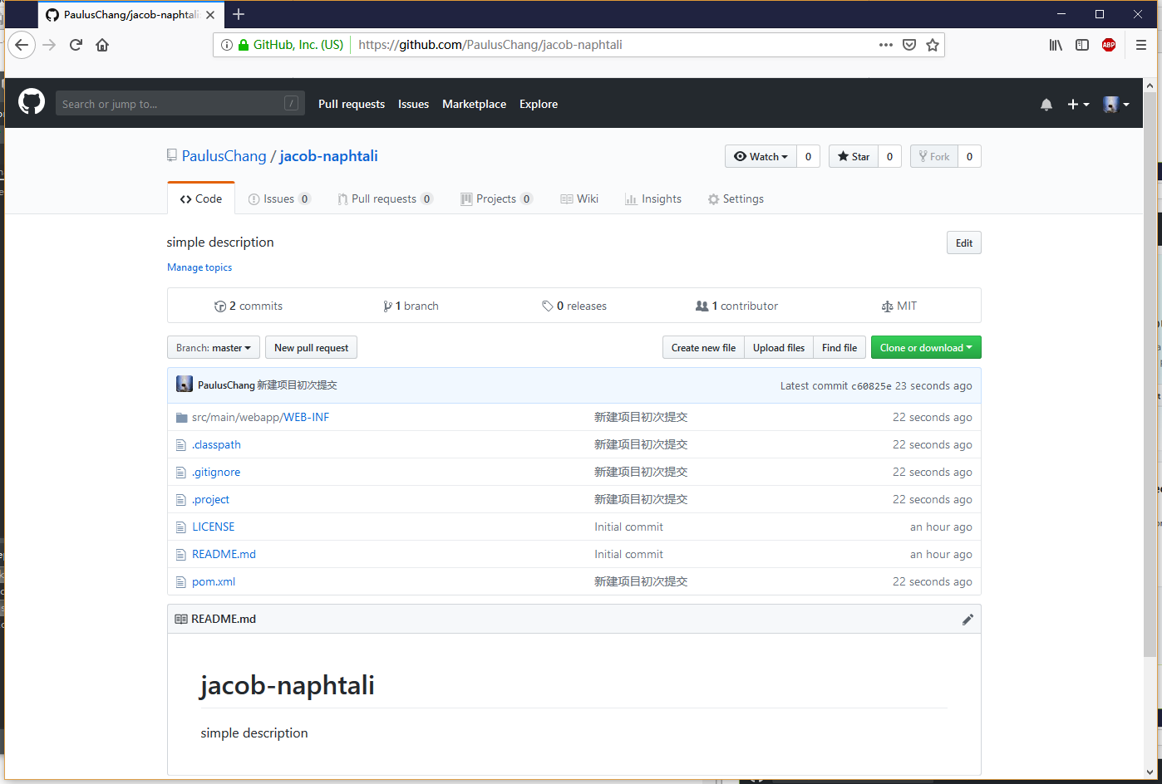
Task: Save page to Pocket icon
Action: coord(909,45)
